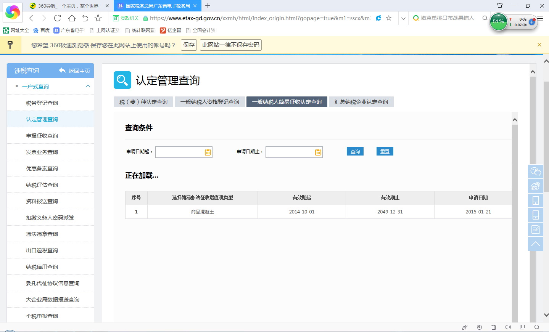Open the 上网认证系 bookmark
Screen dimensions: 549x332
tap(104, 30)
